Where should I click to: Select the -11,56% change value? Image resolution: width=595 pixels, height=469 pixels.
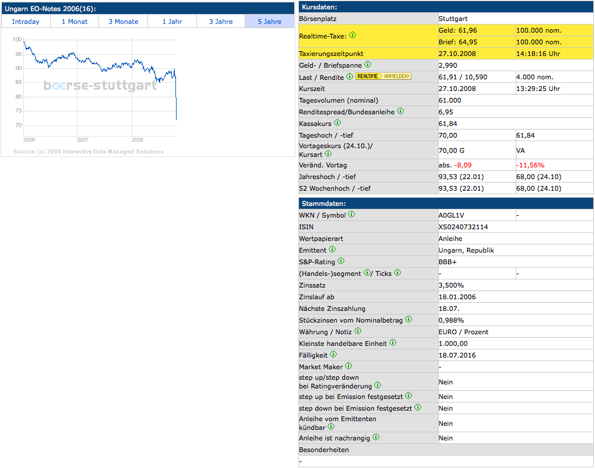click(x=530, y=165)
